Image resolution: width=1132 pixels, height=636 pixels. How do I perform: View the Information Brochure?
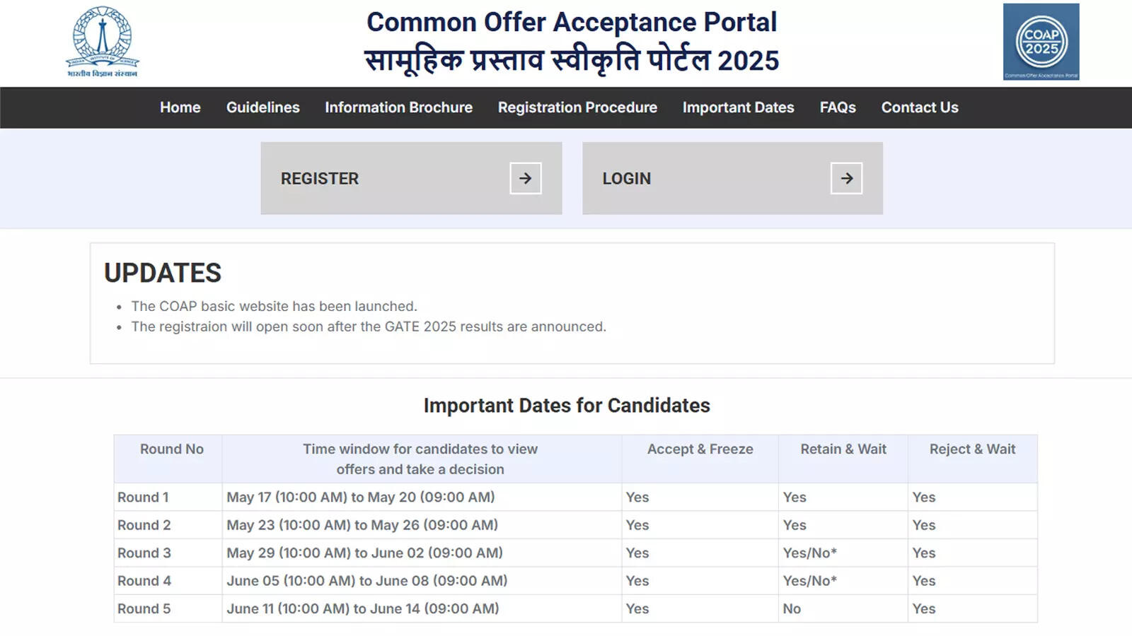(x=398, y=107)
